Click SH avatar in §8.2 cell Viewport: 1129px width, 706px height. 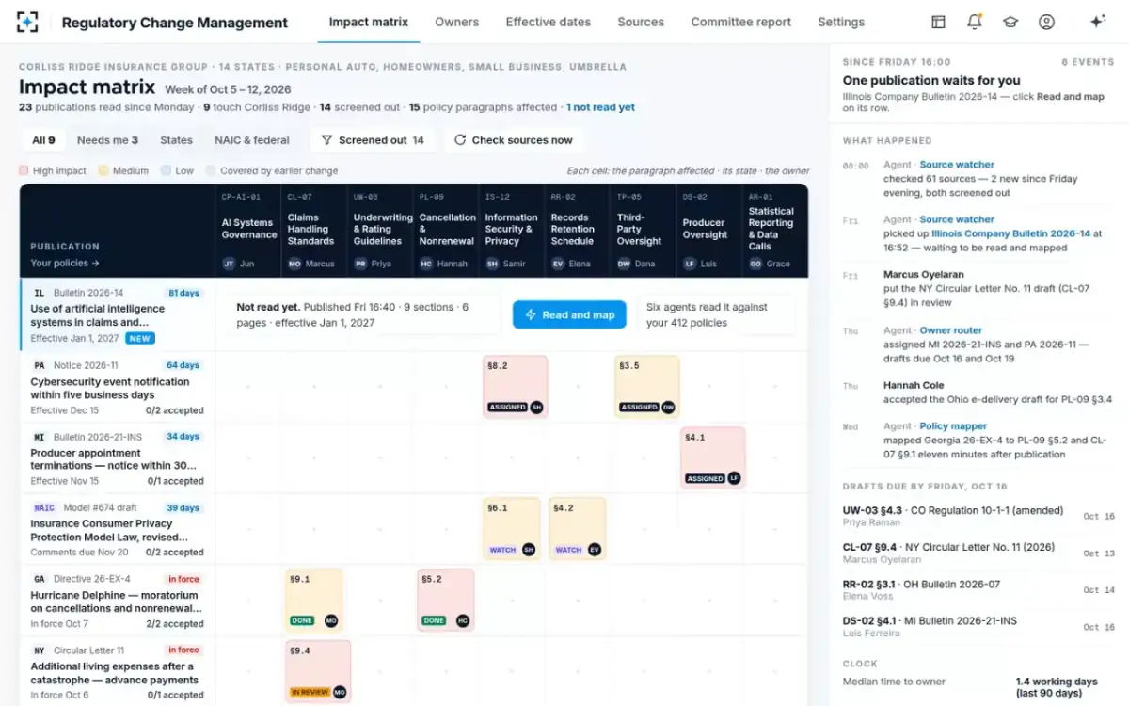[536, 408]
